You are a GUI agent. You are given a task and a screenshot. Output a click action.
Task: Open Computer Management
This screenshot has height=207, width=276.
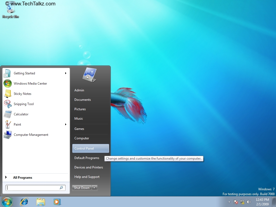point(31,134)
